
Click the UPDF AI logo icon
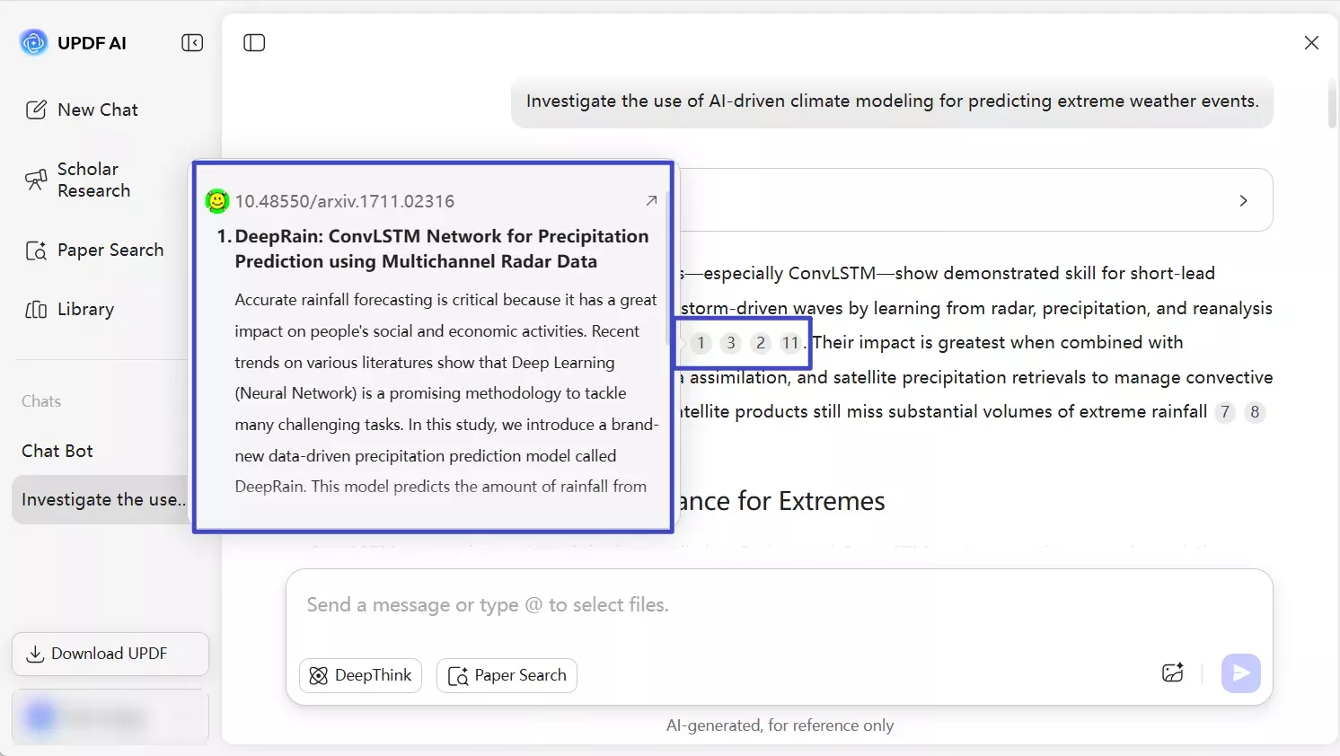click(x=34, y=42)
